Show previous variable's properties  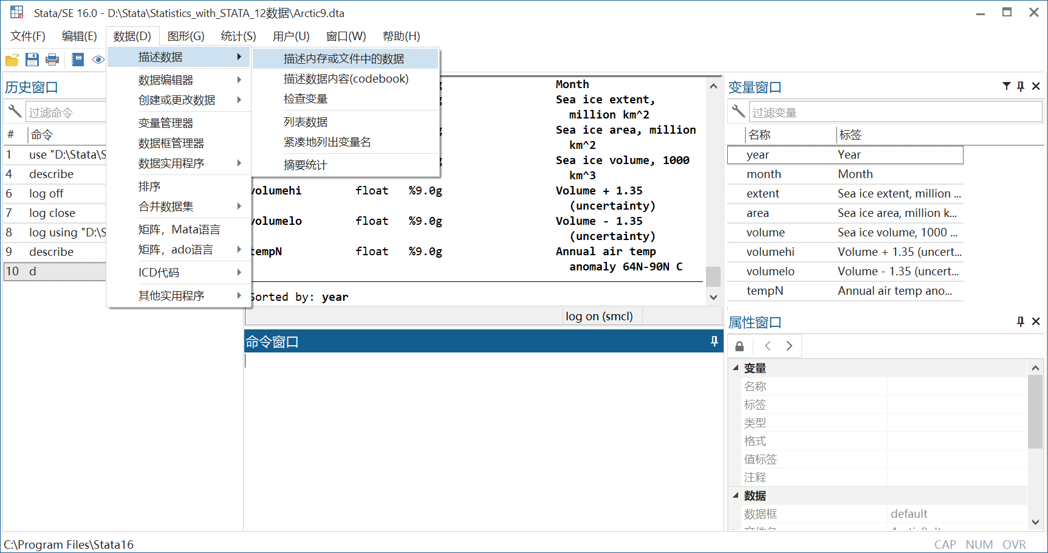tap(767, 345)
